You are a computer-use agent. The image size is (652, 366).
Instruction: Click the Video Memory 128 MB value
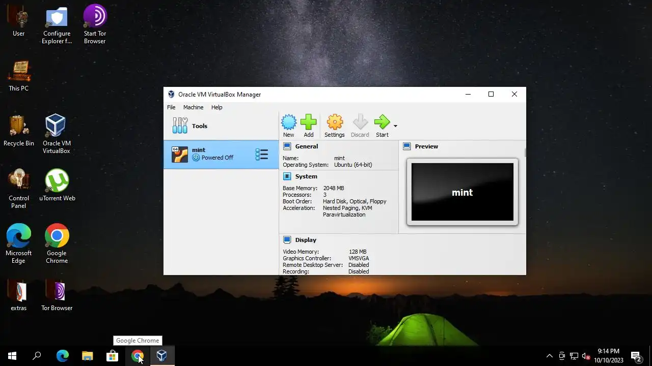(x=358, y=252)
